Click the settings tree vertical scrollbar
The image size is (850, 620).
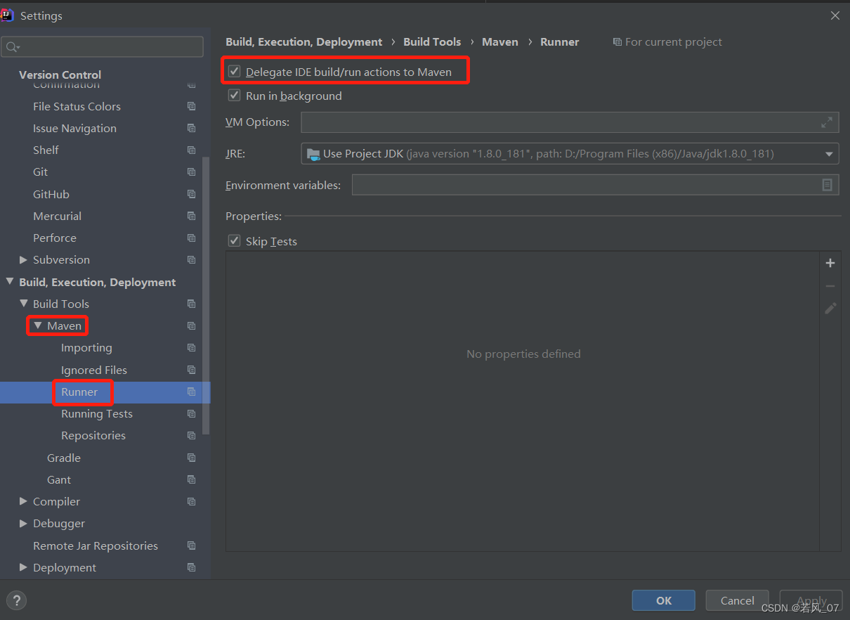(x=206, y=295)
